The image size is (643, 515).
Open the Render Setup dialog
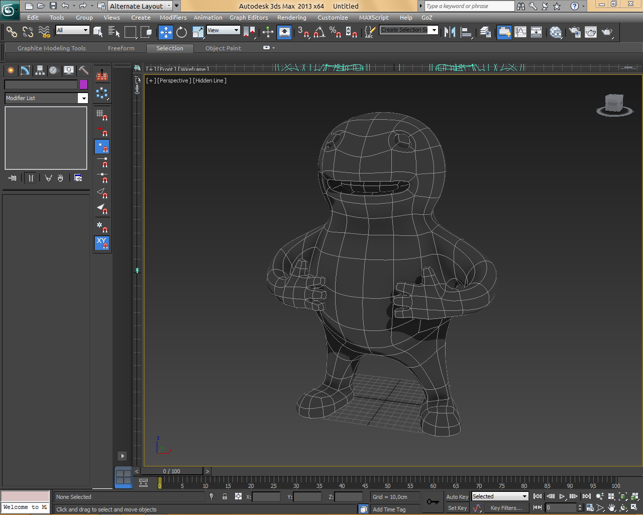[574, 32]
